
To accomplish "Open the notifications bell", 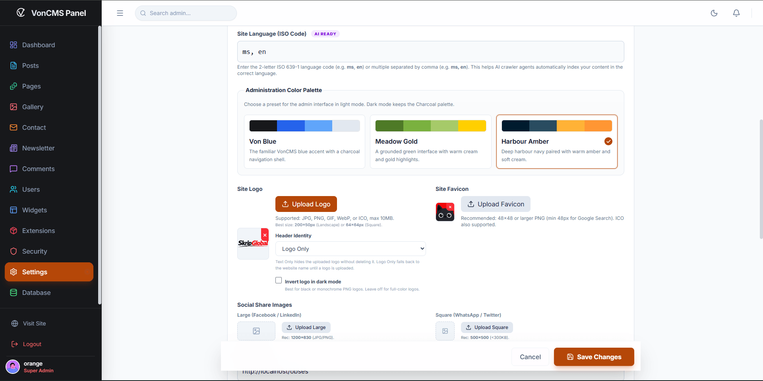I will pyautogui.click(x=736, y=13).
